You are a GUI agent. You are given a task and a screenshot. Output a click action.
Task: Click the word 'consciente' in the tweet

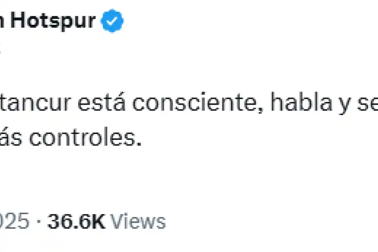(x=197, y=102)
